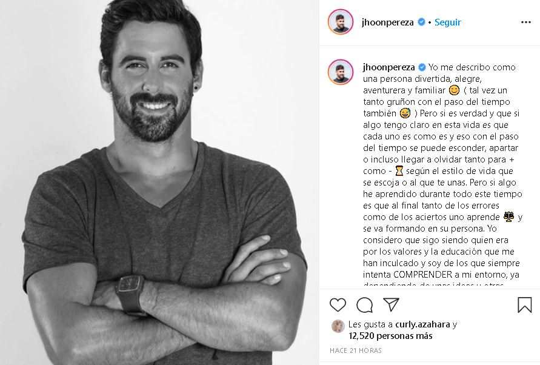The width and height of the screenshot is (540, 365).
Task: Click the smiling emoji after familiar
Action: click(x=455, y=90)
